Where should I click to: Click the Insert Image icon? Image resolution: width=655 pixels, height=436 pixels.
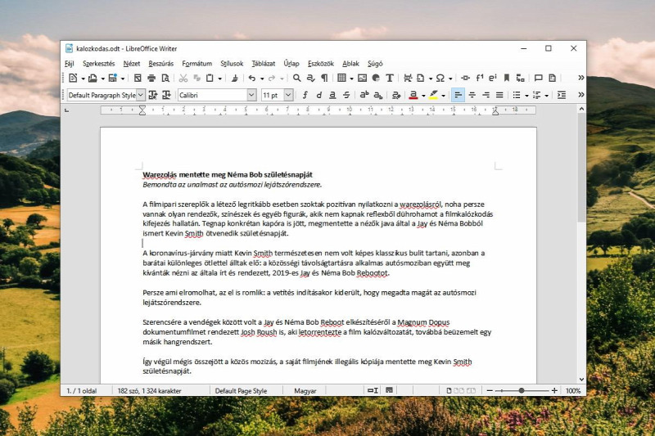pyautogui.click(x=362, y=78)
